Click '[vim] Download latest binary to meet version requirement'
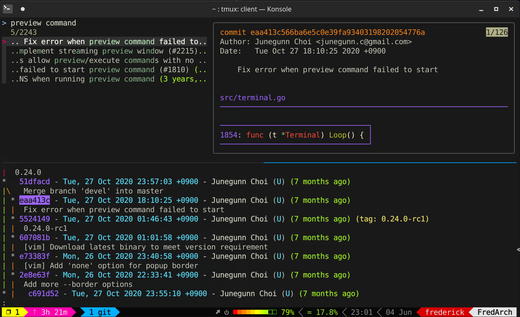 tap(146, 247)
